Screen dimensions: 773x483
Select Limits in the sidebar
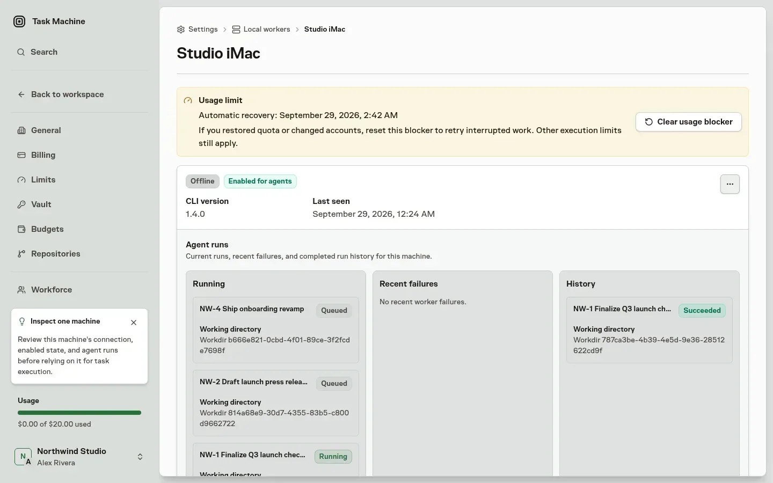(79, 180)
